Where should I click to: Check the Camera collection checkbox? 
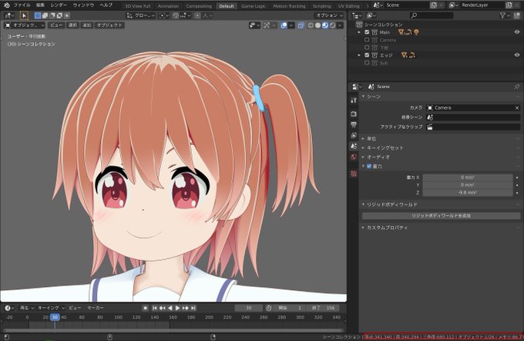[367, 40]
